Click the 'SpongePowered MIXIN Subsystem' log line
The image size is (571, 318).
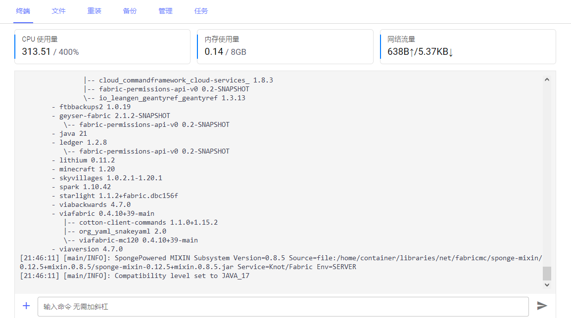[281, 262]
